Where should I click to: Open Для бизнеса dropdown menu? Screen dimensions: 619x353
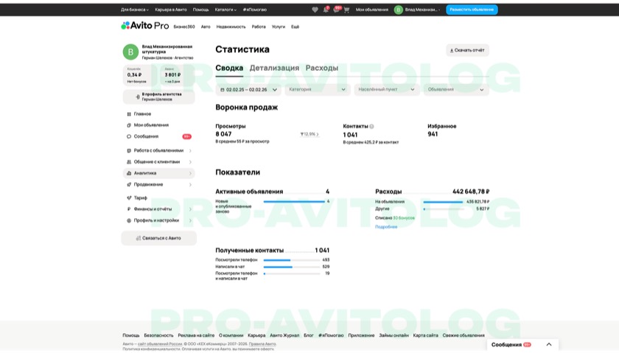135,10
